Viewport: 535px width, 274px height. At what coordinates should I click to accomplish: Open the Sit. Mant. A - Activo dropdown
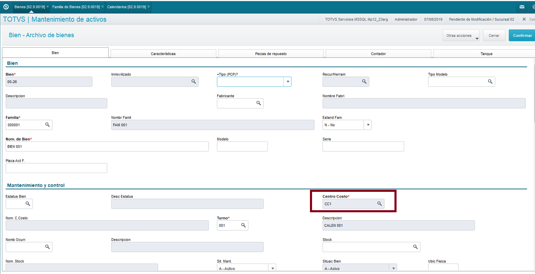point(272,269)
